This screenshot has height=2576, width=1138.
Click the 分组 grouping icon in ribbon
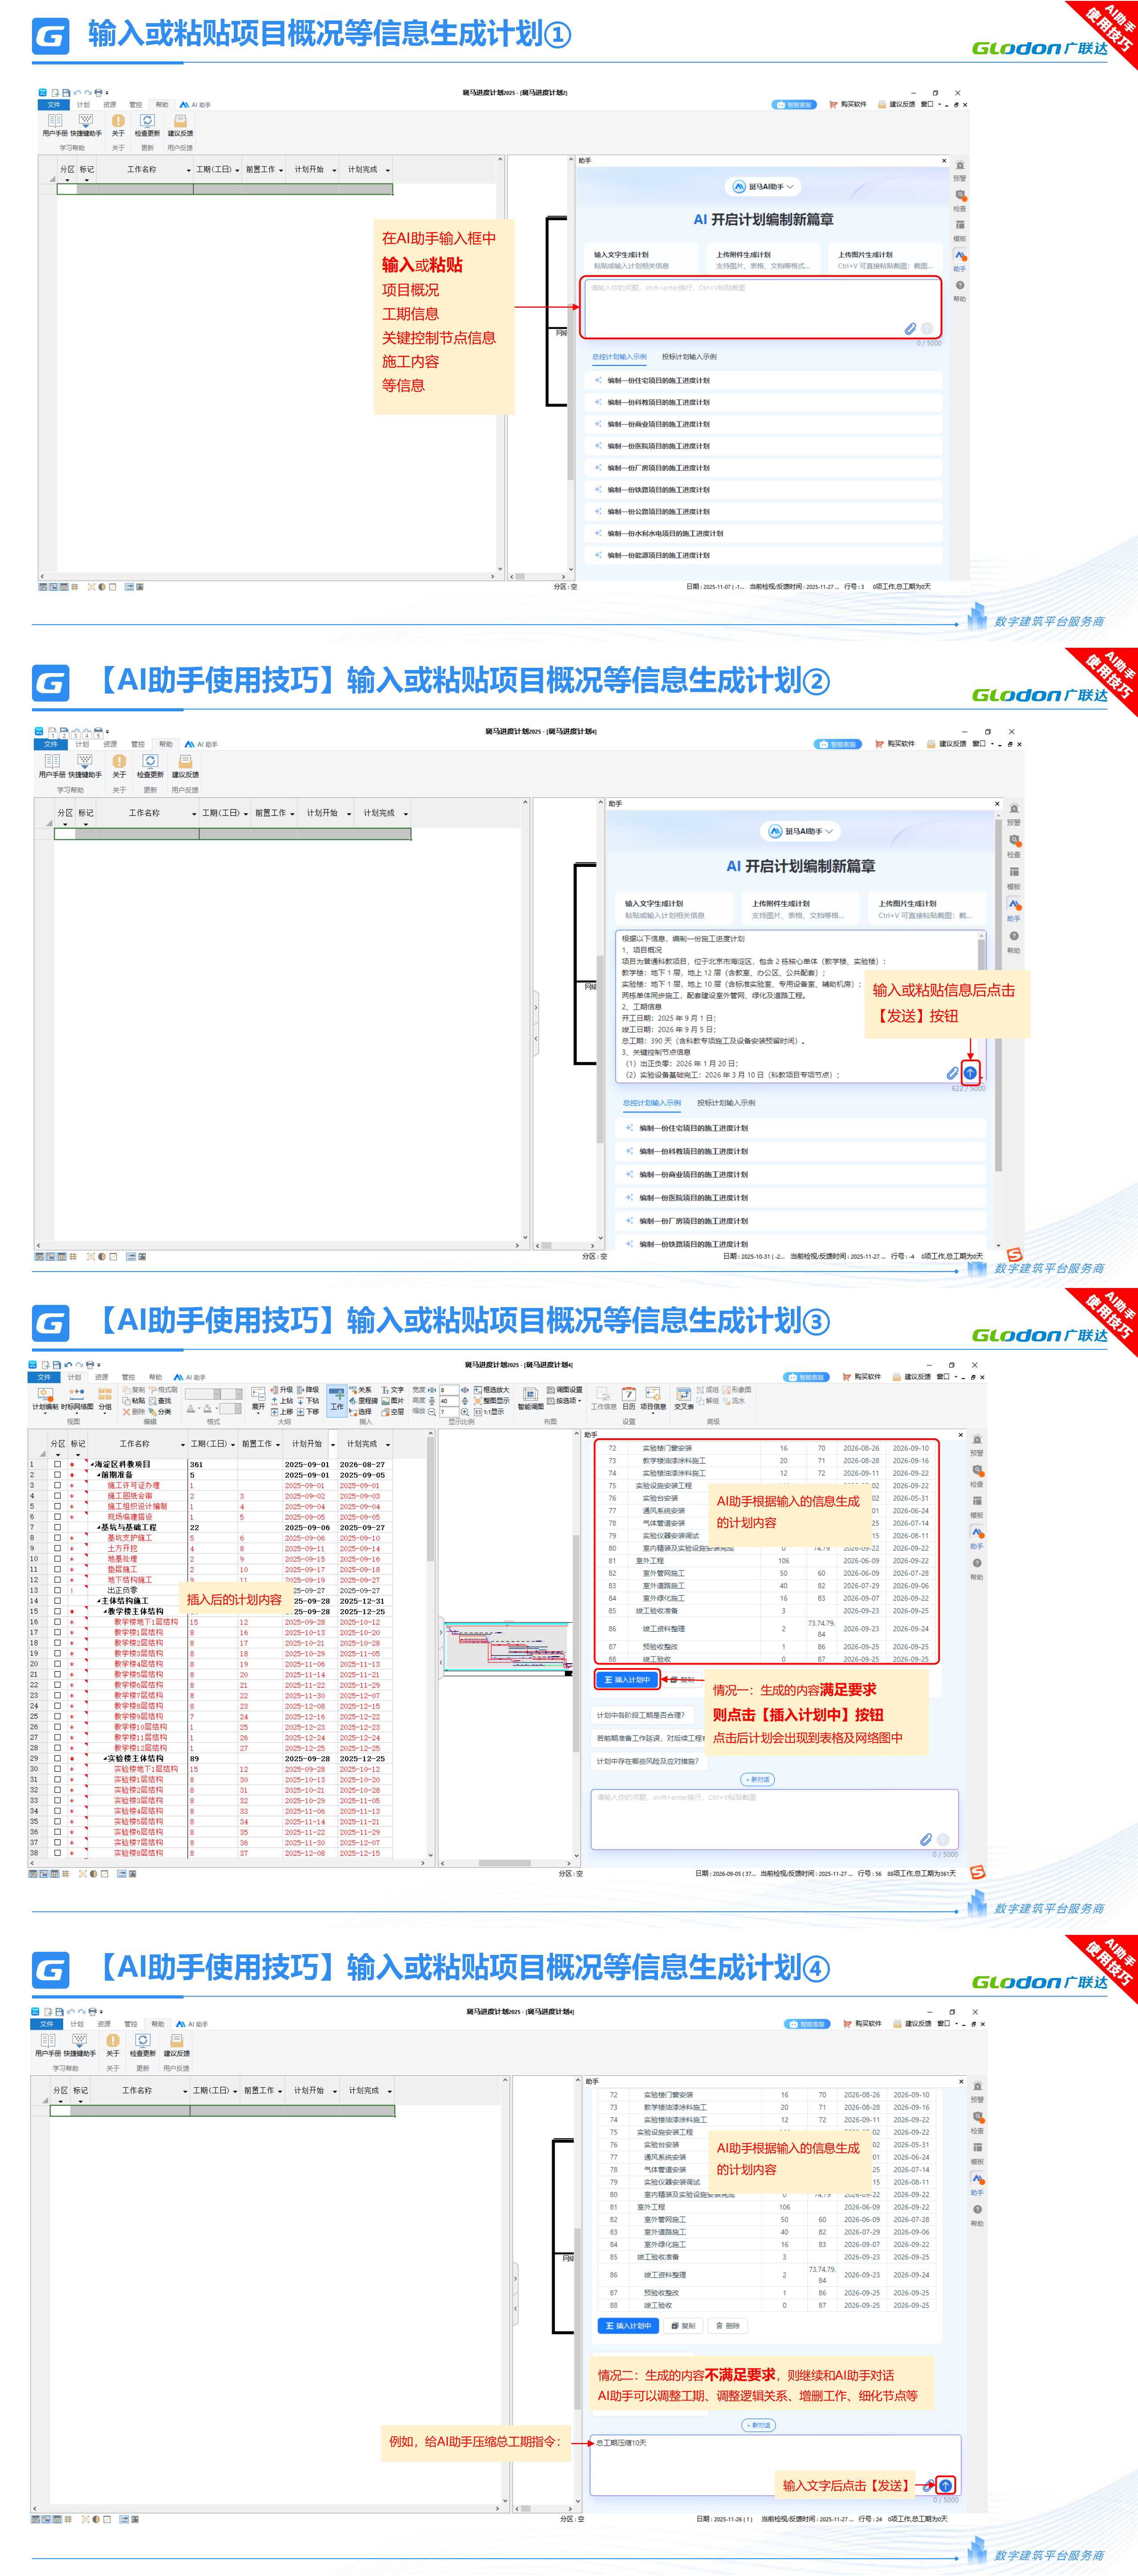click(105, 1393)
